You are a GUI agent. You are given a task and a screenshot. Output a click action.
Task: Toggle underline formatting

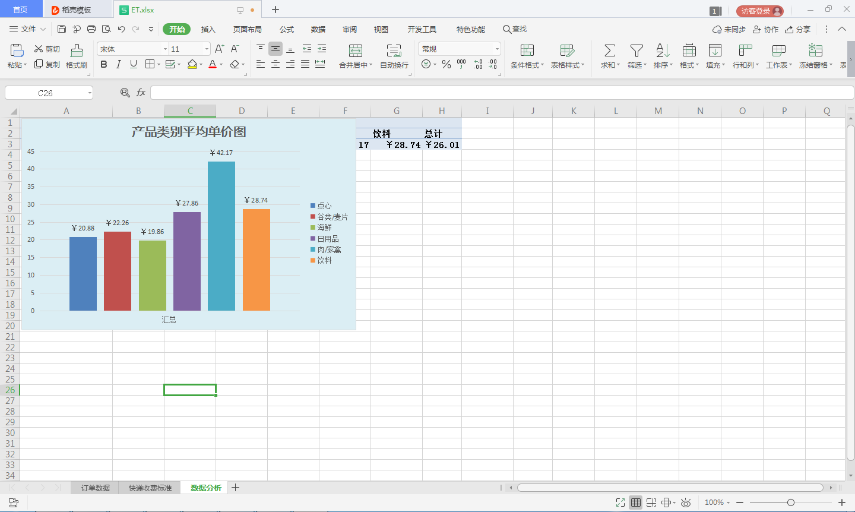tap(134, 64)
